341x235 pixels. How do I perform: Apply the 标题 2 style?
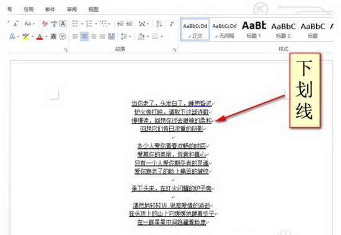click(x=283, y=30)
